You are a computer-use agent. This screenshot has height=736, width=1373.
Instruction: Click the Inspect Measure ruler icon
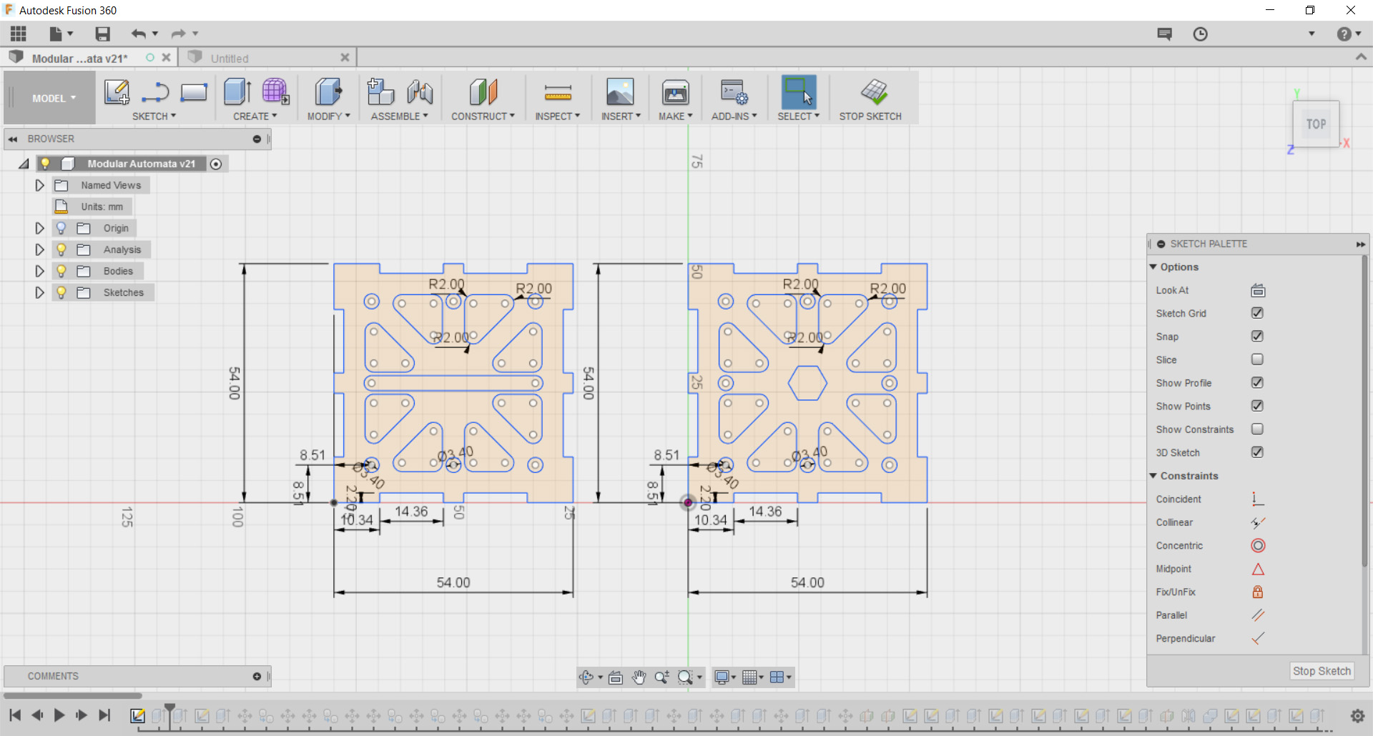click(558, 92)
